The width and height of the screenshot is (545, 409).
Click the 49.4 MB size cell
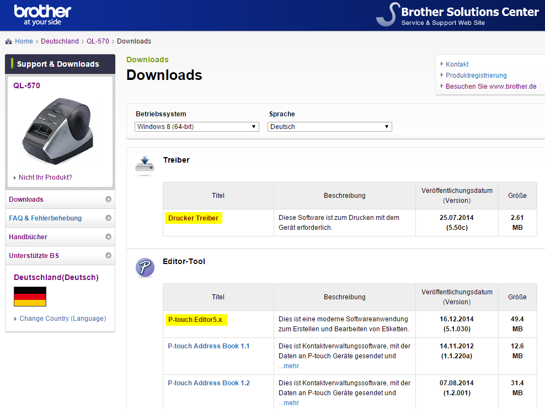coord(517,324)
